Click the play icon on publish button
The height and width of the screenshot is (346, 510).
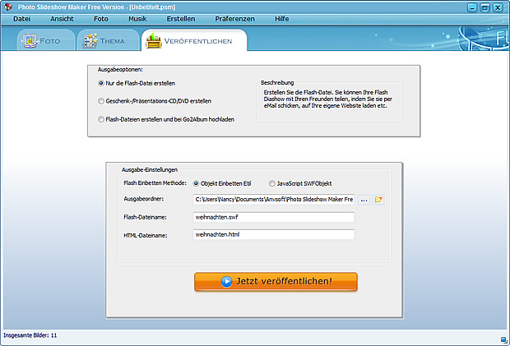pos(226,281)
